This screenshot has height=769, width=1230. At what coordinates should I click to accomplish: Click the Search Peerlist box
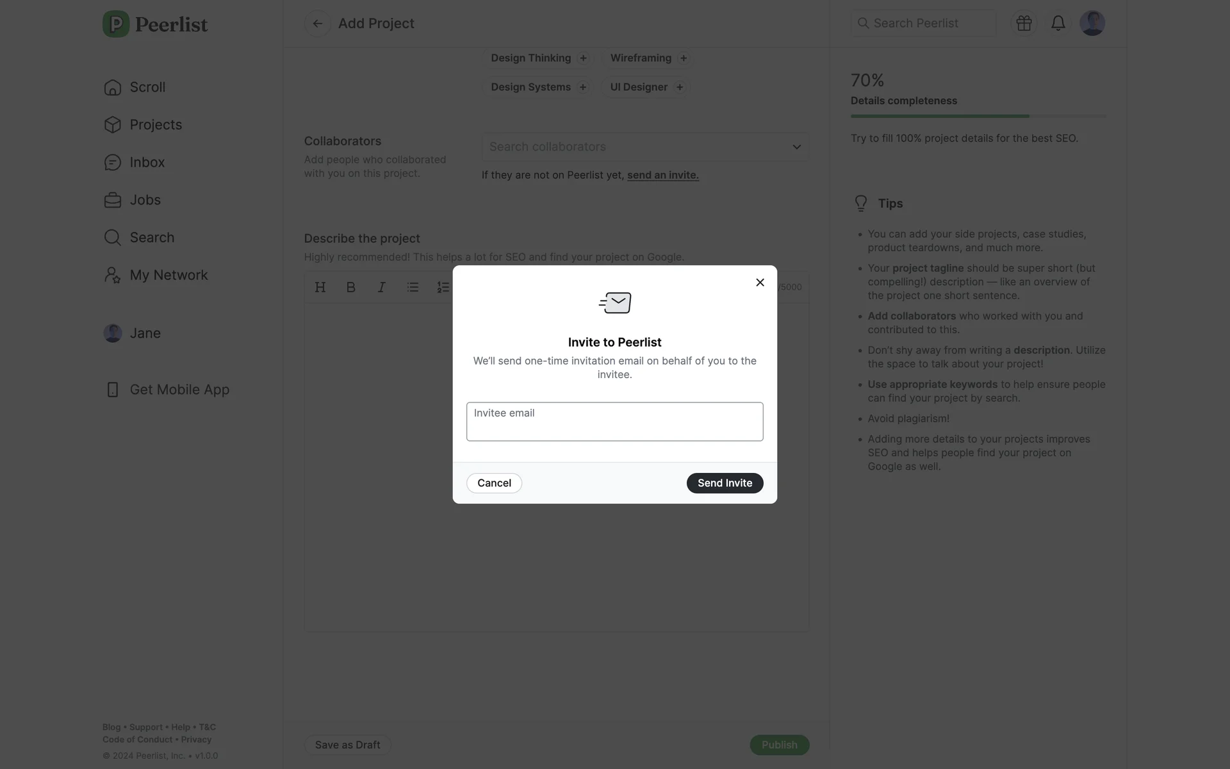[x=923, y=24]
